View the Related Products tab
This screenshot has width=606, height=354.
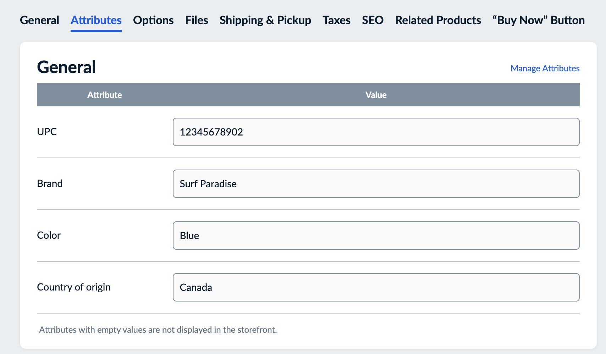[438, 20]
